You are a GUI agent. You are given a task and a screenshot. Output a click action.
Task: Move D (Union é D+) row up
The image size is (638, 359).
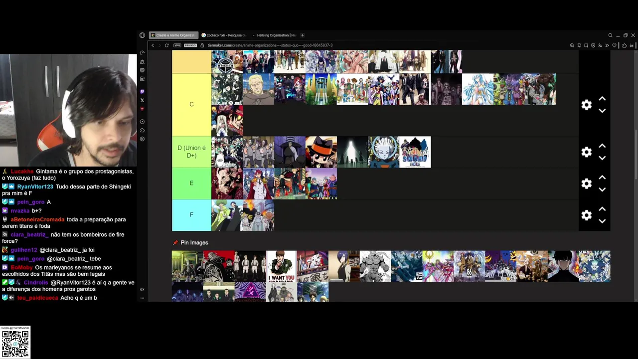[602, 146]
